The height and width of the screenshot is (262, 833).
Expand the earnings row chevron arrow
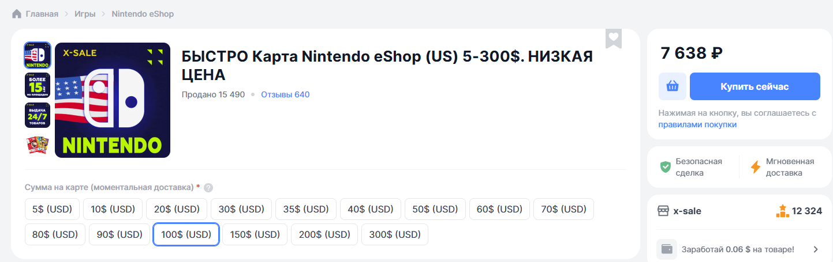pyautogui.click(x=816, y=249)
